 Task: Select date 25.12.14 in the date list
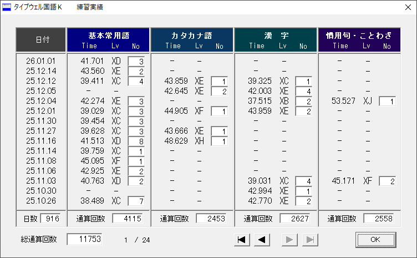click(41, 71)
